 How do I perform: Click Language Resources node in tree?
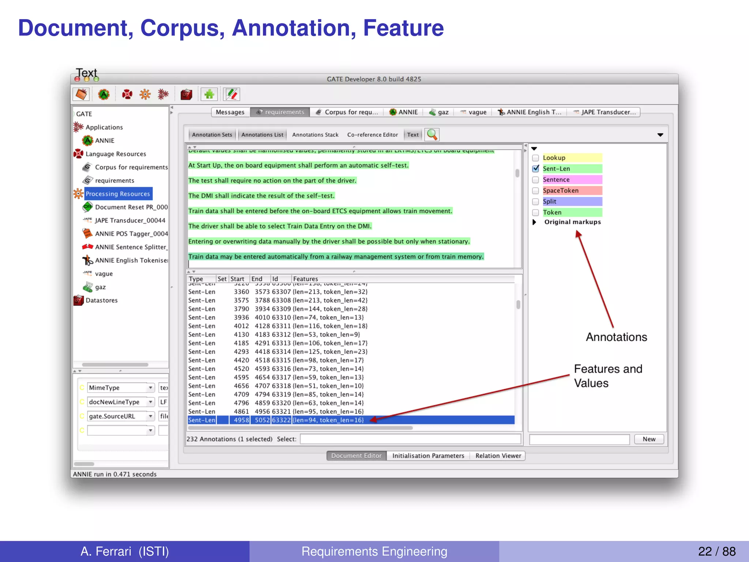(116, 154)
